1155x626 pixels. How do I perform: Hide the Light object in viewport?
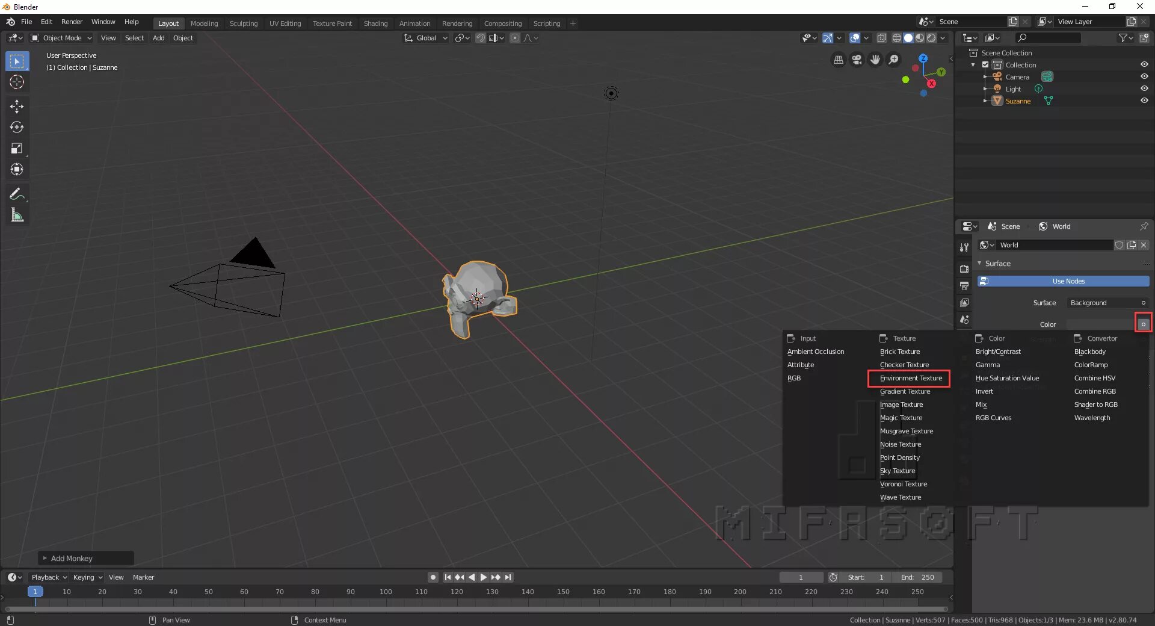(x=1144, y=88)
